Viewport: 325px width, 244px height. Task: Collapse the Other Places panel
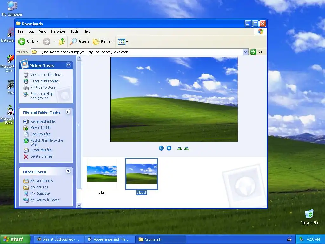(68, 171)
